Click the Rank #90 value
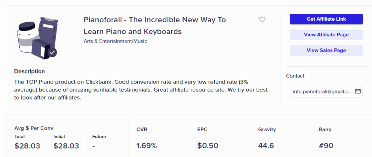372x157 pixels. coord(326,146)
